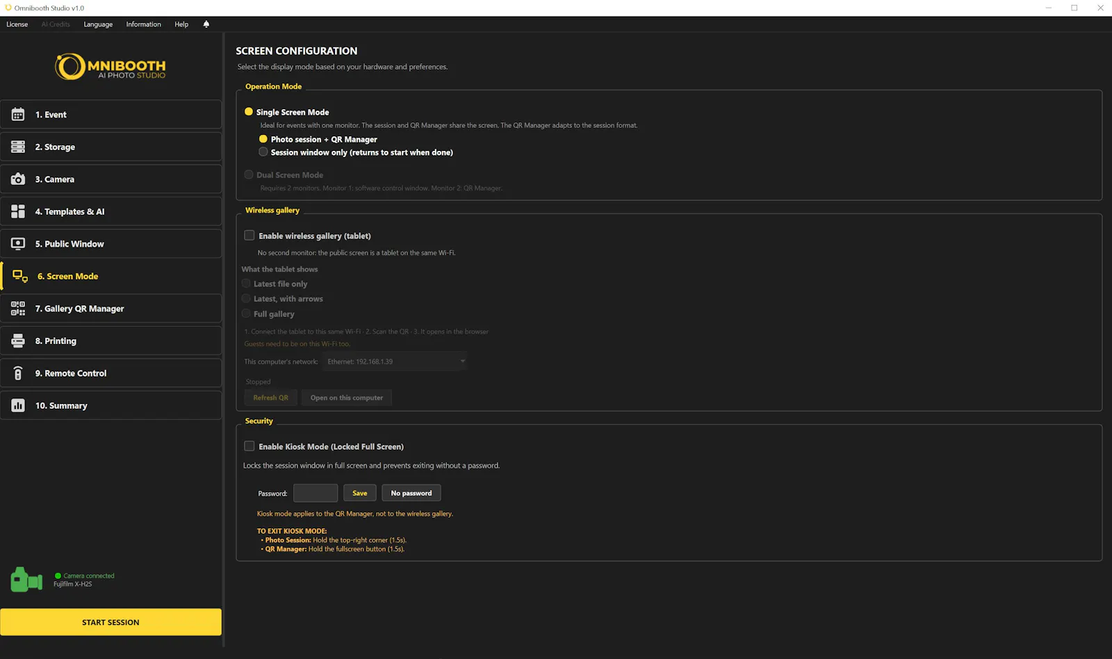
Task: Click the Refresh QR button
Action: point(270,398)
